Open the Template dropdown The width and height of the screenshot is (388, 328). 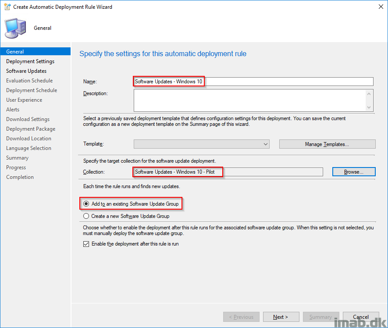coord(201,144)
